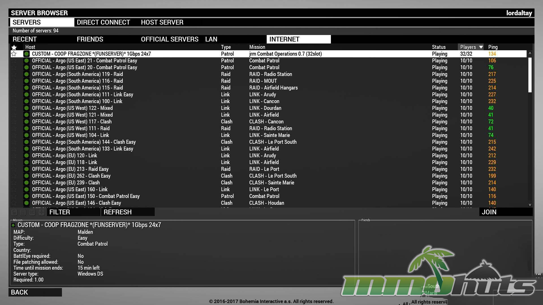Click scroll up arrow of server list
The width and height of the screenshot is (543, 305).
[530, 53]
